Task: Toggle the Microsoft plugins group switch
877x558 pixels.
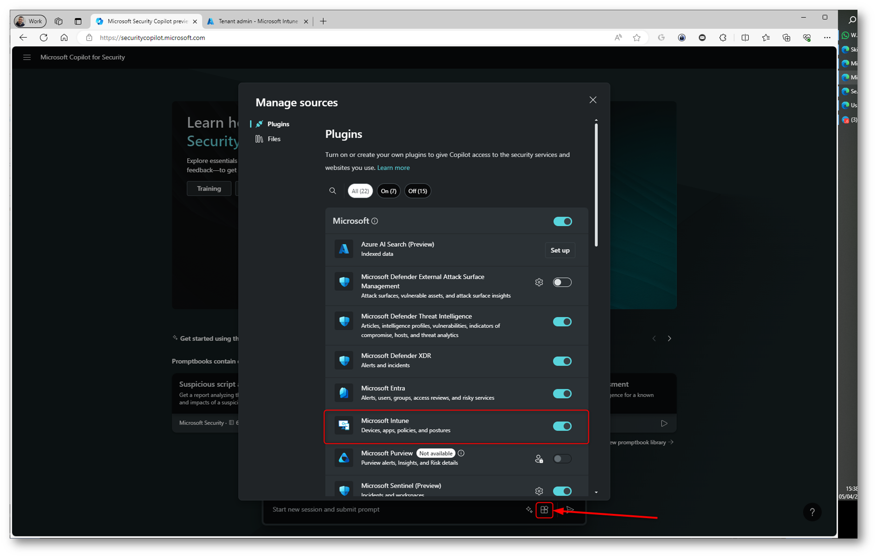Action: (x=563, y=221)
